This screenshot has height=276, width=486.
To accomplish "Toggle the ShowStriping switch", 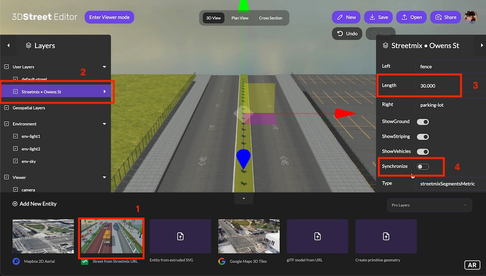I will 422,137.
